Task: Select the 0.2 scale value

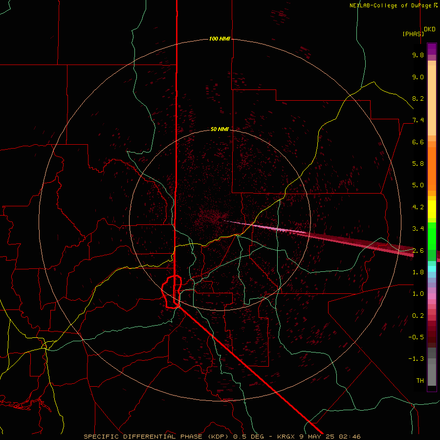Action: [x=418, y=316]
